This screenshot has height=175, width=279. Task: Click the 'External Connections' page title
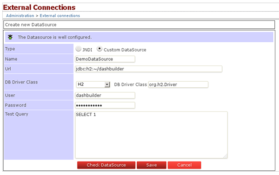click(x=39, y=7)
